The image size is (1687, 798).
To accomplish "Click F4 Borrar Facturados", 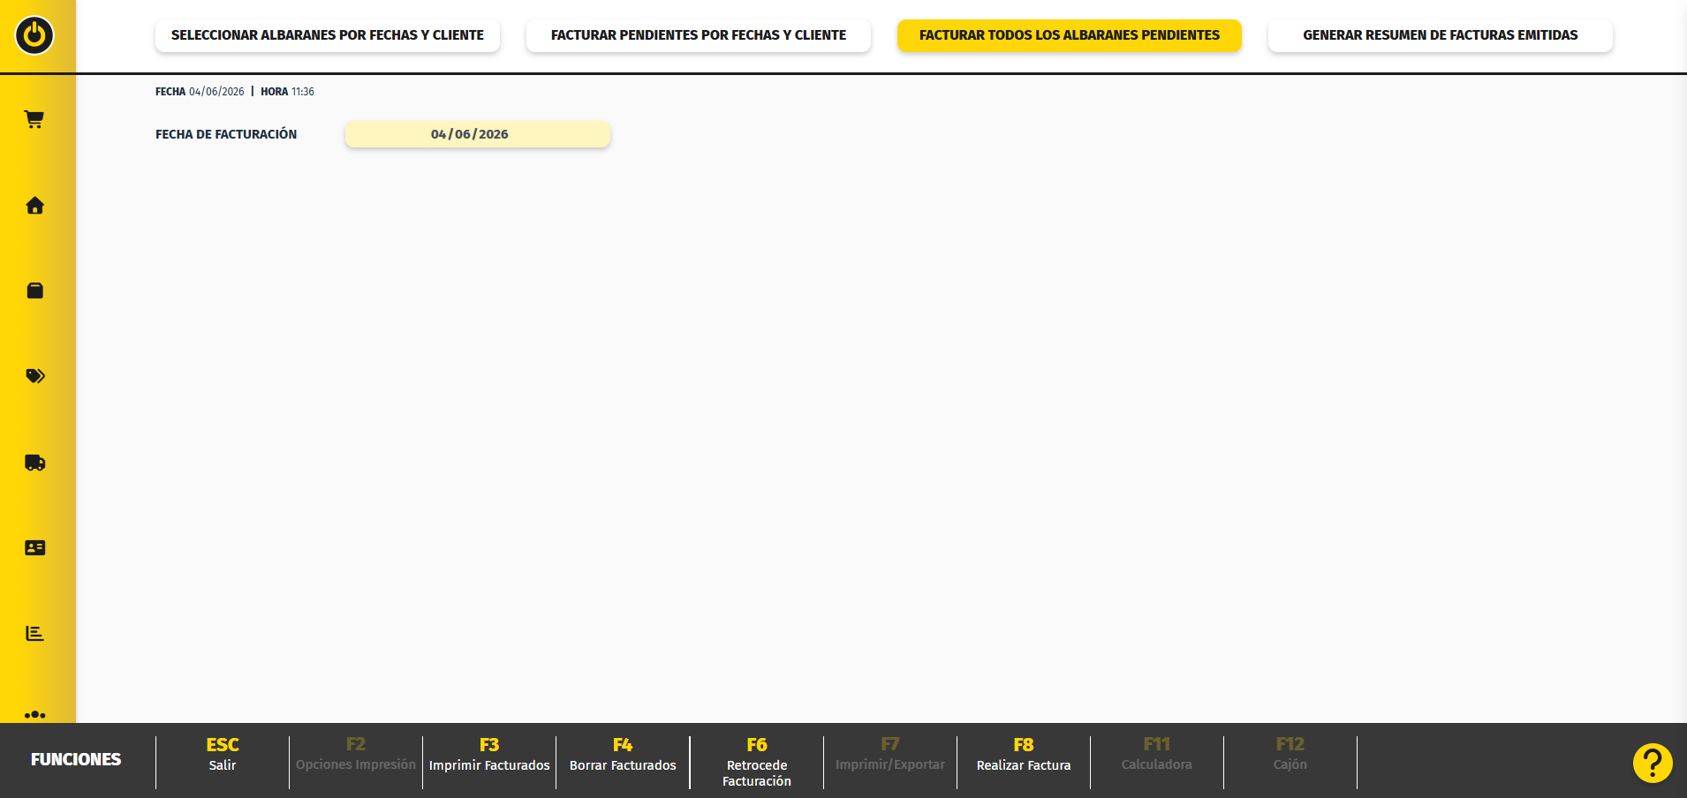I will pos(623,755).
